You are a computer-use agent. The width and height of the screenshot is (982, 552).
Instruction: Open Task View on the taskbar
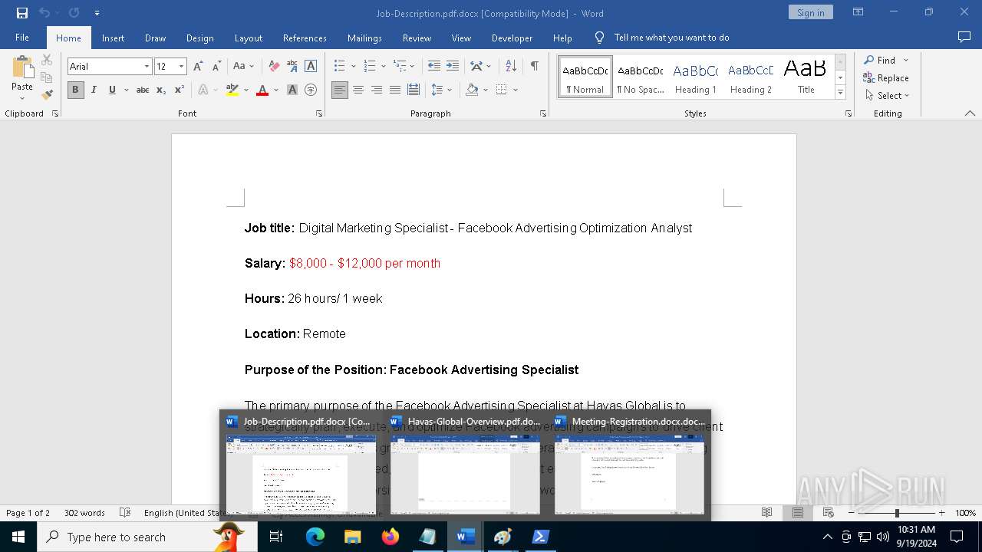click(276, 537)
